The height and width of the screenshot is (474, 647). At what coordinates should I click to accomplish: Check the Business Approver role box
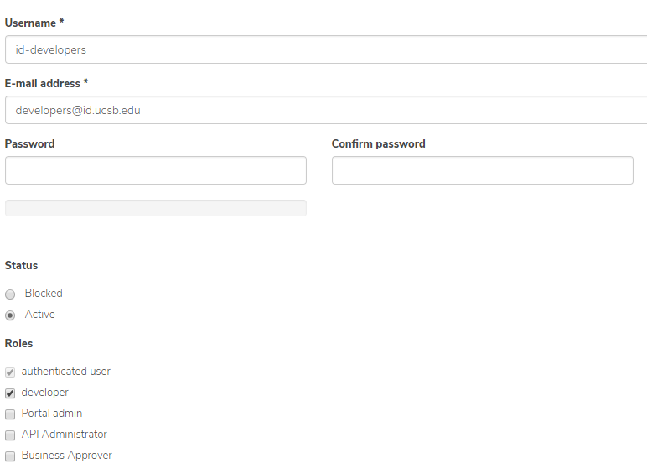[10, 456]
